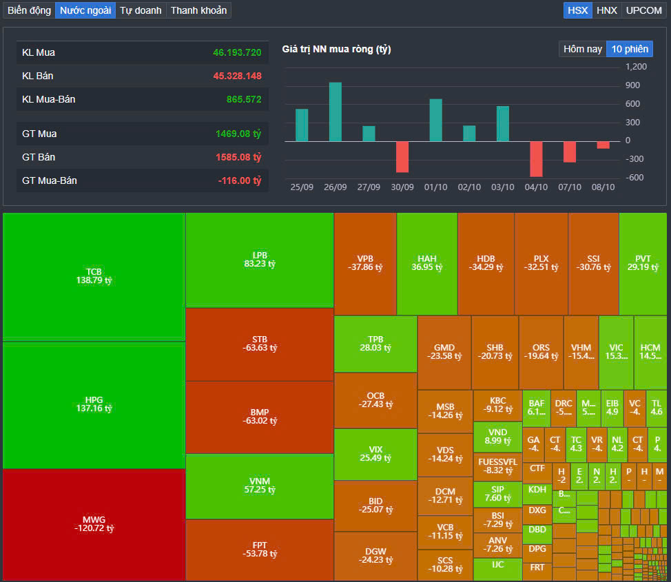This screenshot has height=582, width=671.
Task: Click the VND treemap tile
Action: (x=497, y=437)
